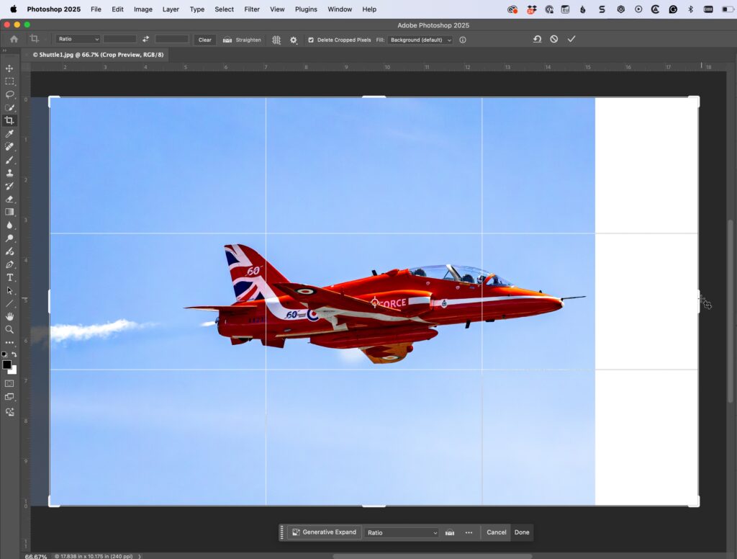The image size is (737, 559).
Task: Select the Zoom tool
Action: point(9,329)
